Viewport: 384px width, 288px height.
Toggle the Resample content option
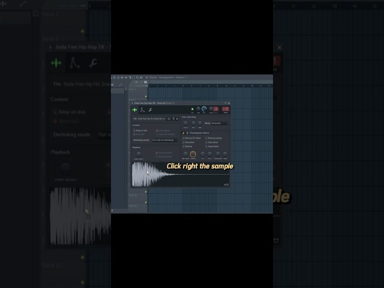click(x=139, y=134)
